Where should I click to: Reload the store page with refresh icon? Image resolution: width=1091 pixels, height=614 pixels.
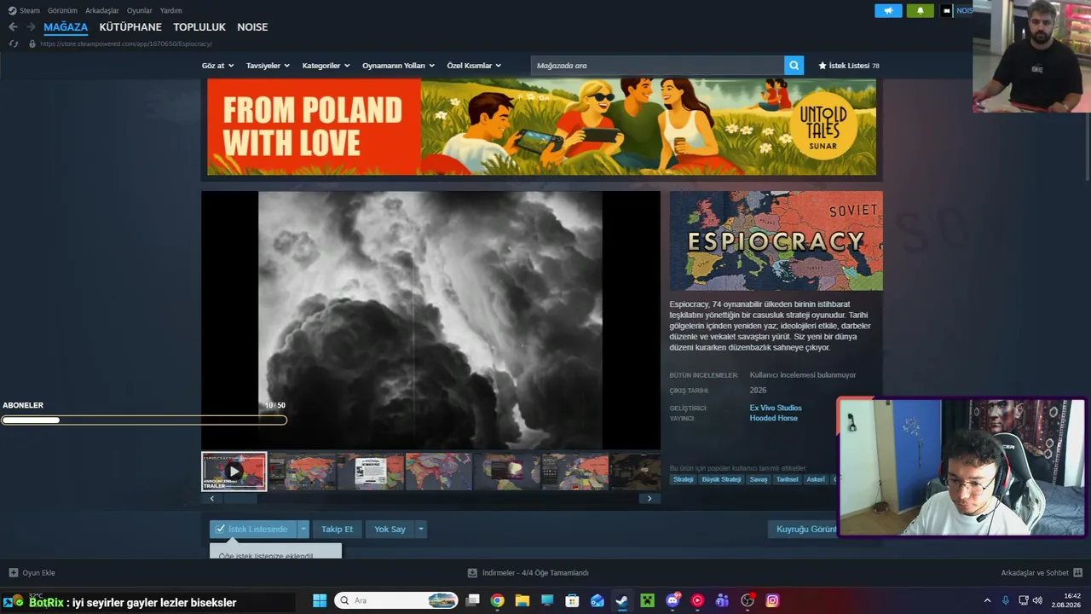pos(13,43)
